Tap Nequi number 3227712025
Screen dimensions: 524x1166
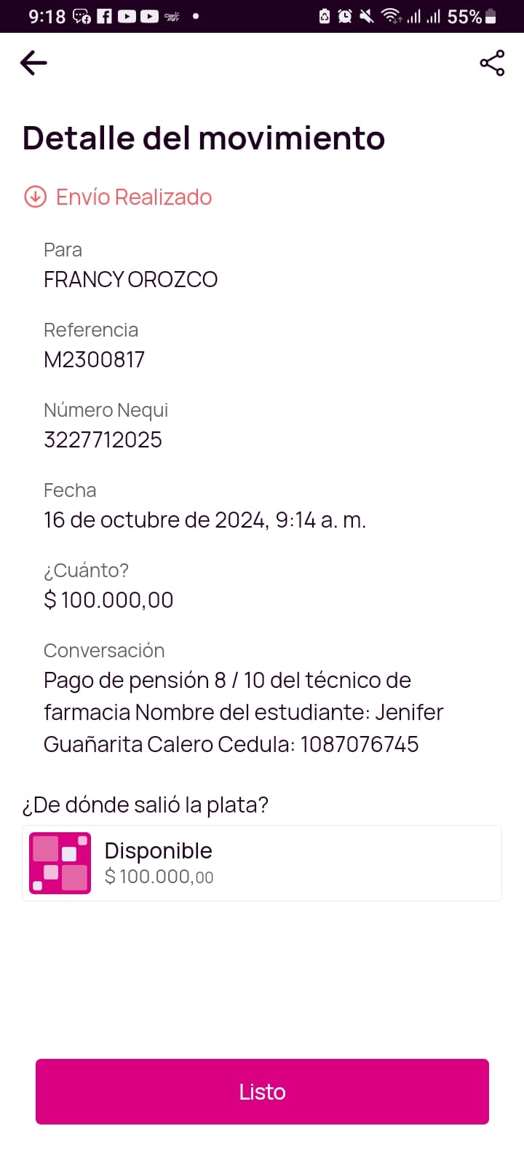pyautogui.click(x=103, y=439)
